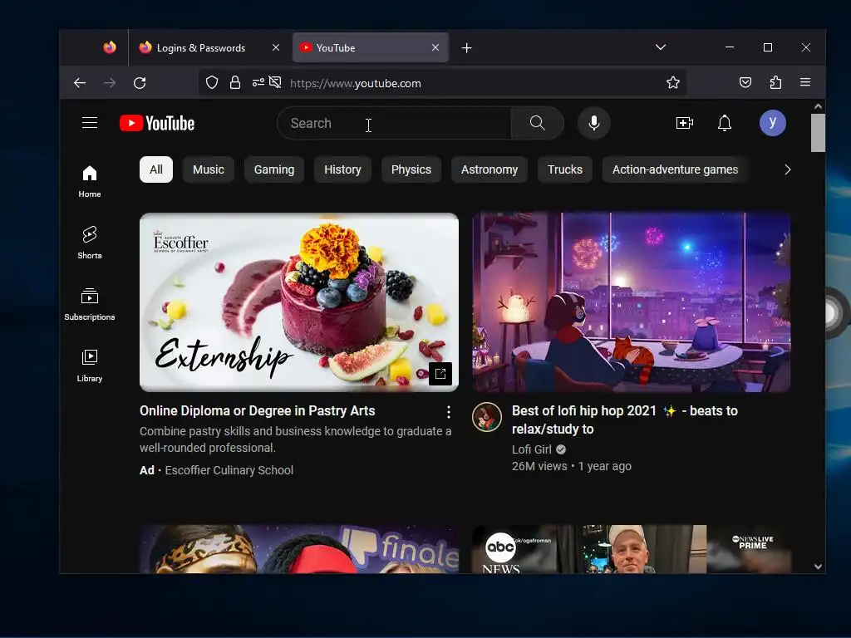
Task: Open Online Diploma or Degree in Pastry Arts
Action: coord(258,410)
